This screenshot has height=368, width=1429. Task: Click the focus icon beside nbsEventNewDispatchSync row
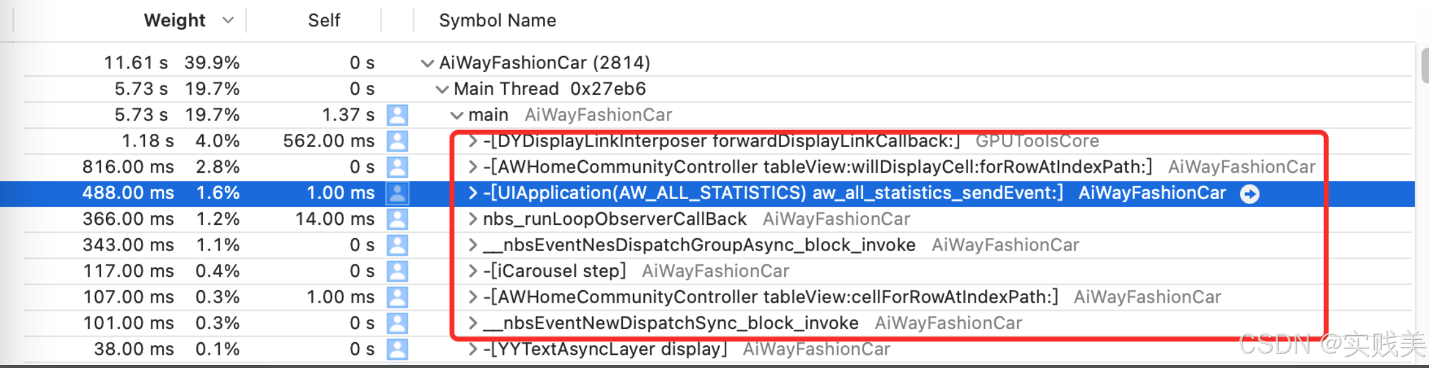[x=397, y=323]
